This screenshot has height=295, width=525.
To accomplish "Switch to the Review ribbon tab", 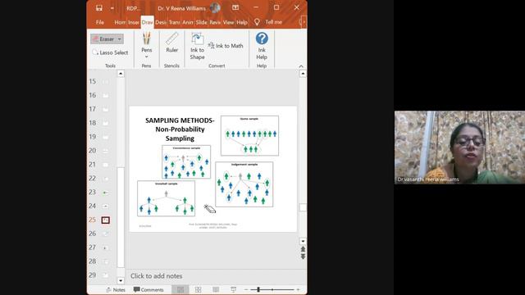I will point(215,22).
